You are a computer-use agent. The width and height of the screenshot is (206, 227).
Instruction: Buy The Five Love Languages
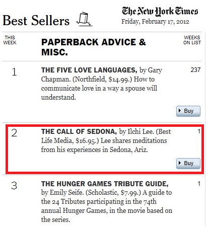[188, 111]
